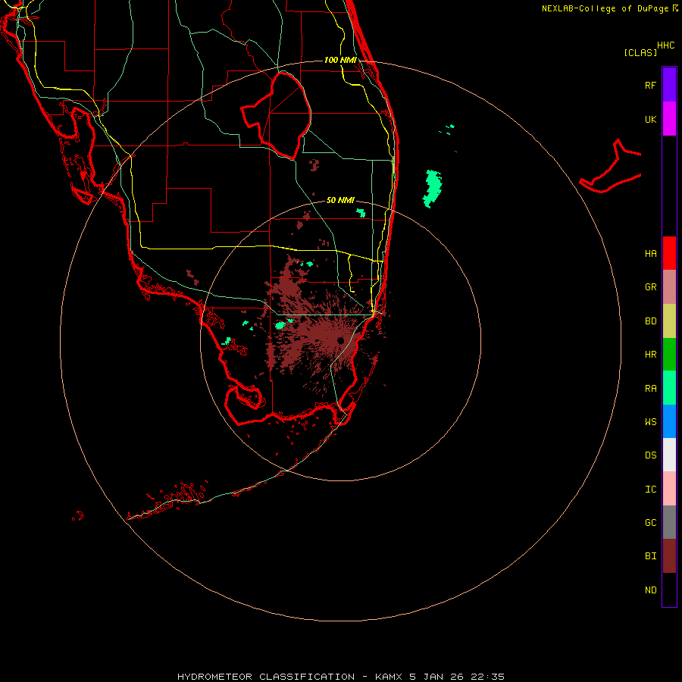This screenshot has height=682, width=682.
Task: Click the [CLAS] units label
Action: pyautogui.click(x=640, y=53)
